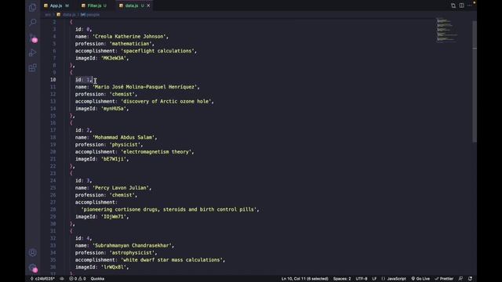Click the src breadcrumb folder

click(48, 15)
